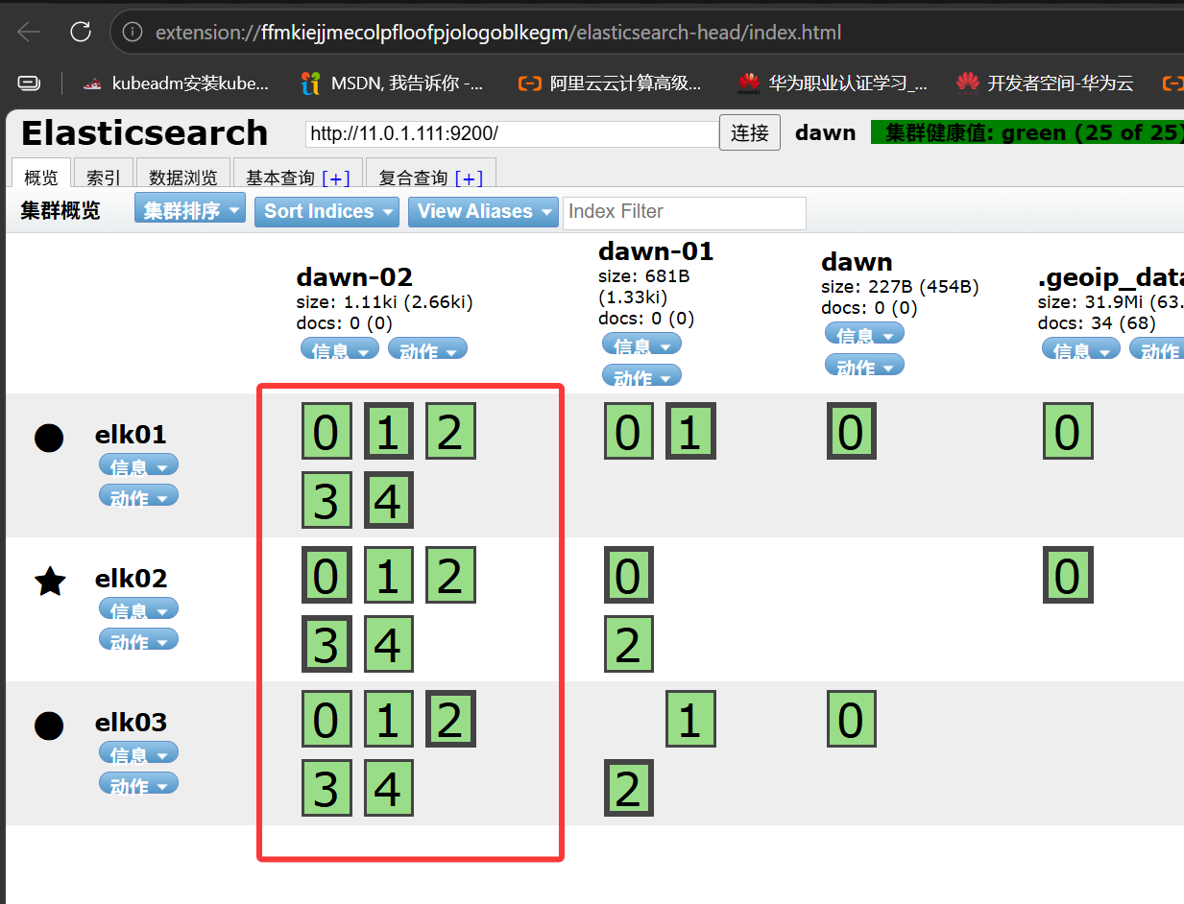Image resolution: width=1184 pixels, height=904 pixels.
Task: Click the green 集群健康值 status indicator
Action: click(x=1027, y=132)
